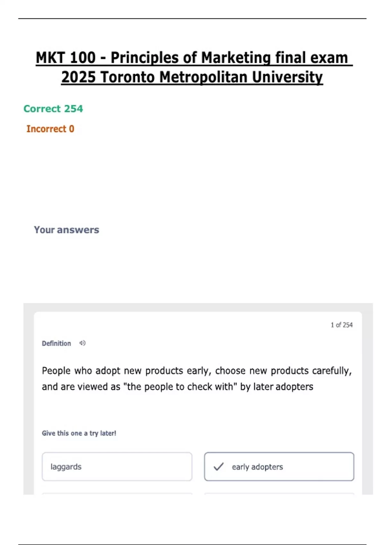Image resolution: width=385 pixels, height=545 pixels.
Task: Click the definition line starting "People who adopt"
Action: click(x=196, y=371)
